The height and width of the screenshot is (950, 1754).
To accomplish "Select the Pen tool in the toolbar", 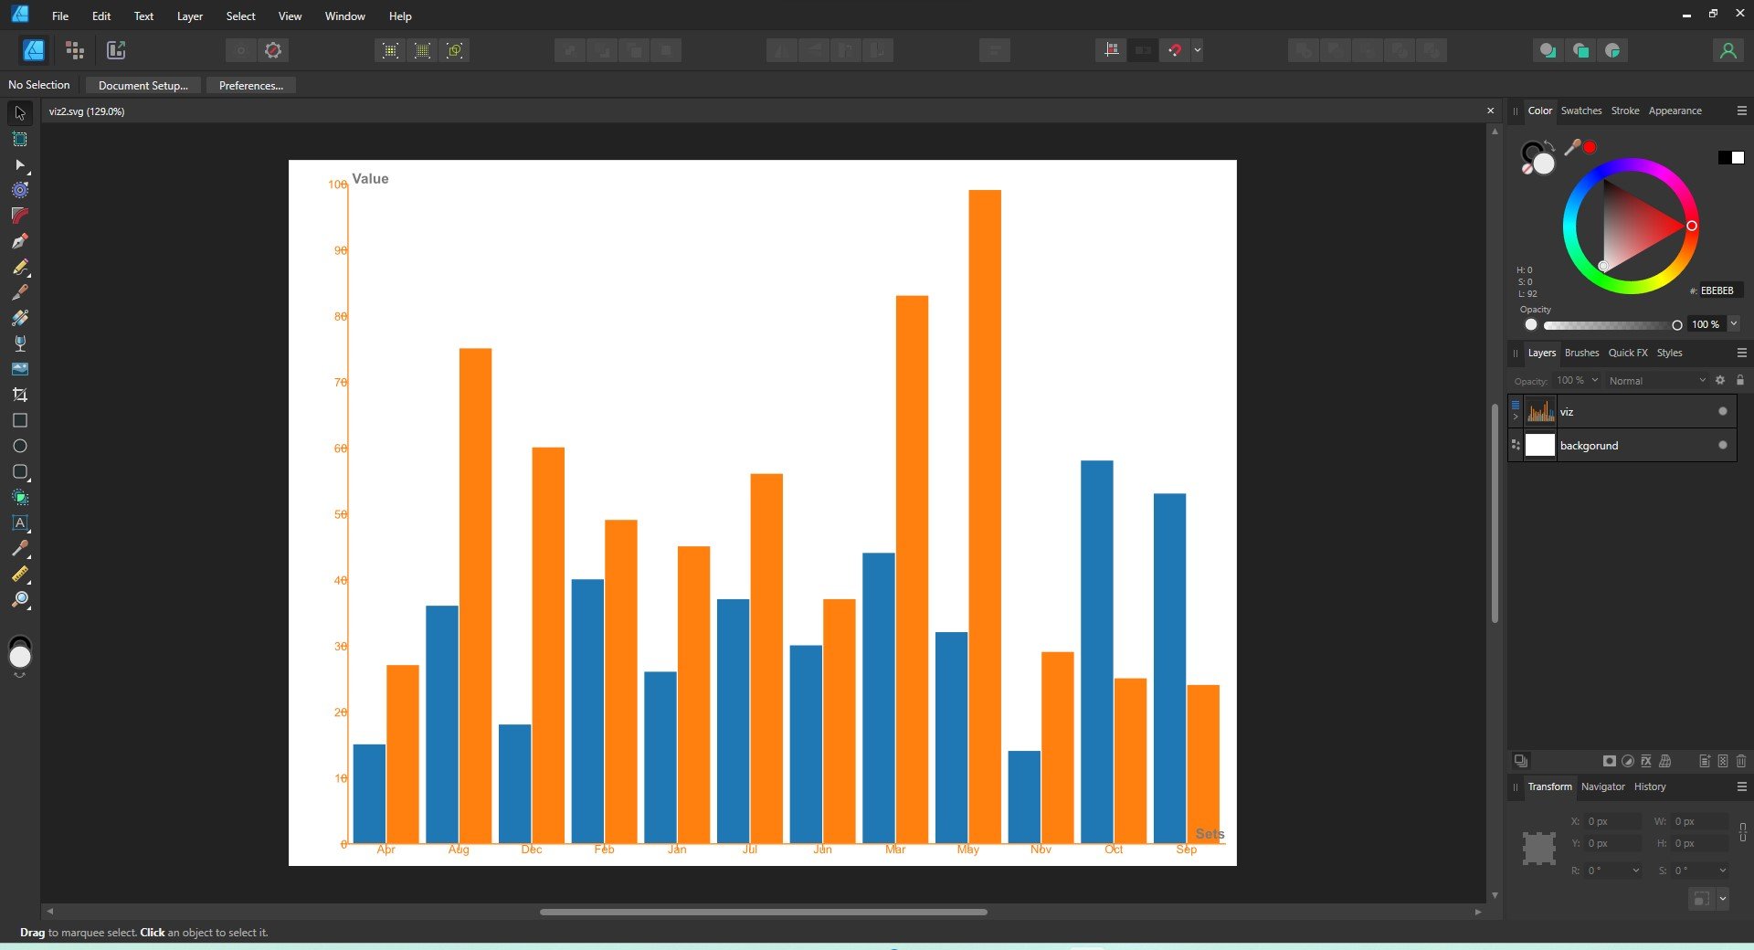I will [20, 241].
